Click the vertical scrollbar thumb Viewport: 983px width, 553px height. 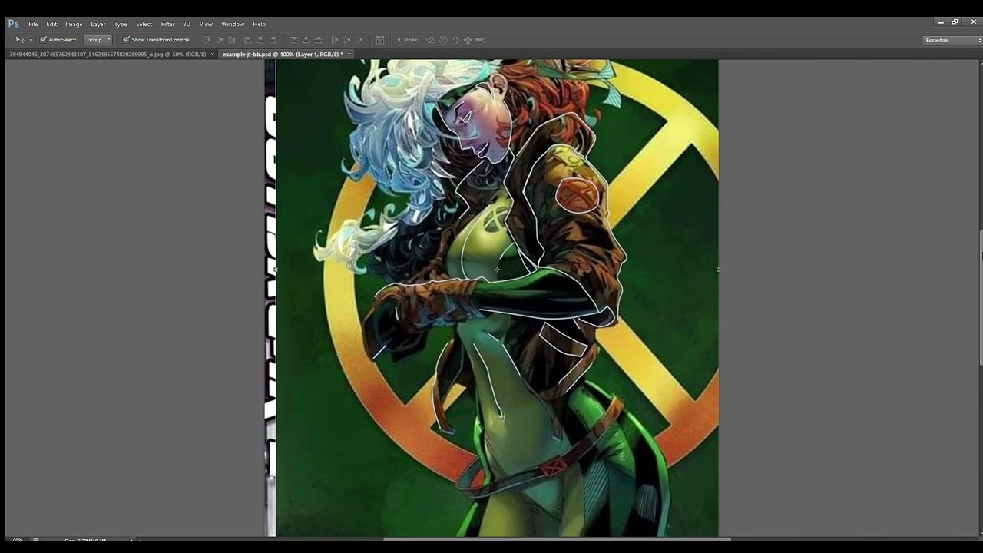point(981,298)
